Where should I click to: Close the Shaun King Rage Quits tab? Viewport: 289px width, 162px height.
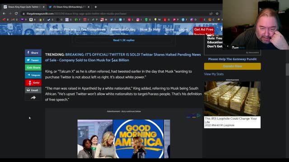click(44, 7)
